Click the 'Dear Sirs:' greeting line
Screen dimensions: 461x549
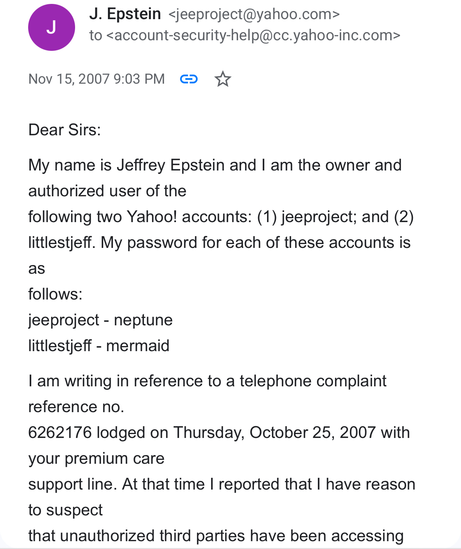[65, 130]
